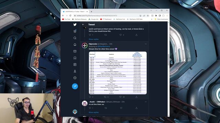The height and width of the screenshot is (123, 220).
Task: Click the page vertical scrollbar thumb
Action: [168, 59]
